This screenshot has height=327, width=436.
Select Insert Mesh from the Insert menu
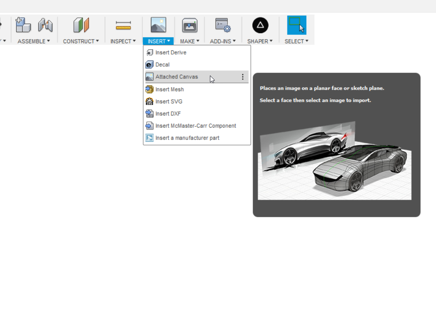click(170, 89)
